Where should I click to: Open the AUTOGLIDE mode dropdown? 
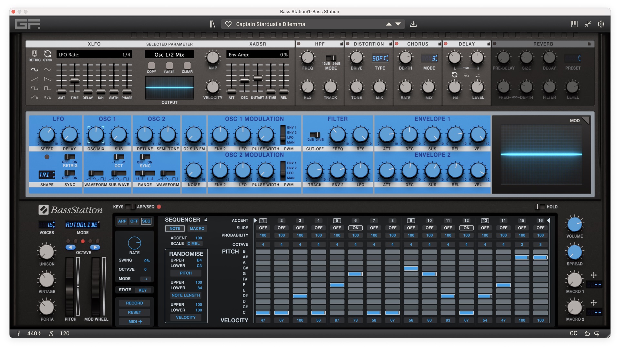[x=82, y=224]
